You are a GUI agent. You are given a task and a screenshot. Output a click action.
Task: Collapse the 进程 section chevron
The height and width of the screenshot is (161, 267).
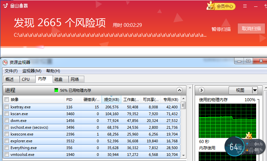pyautogui.click(x=179, y=90)
